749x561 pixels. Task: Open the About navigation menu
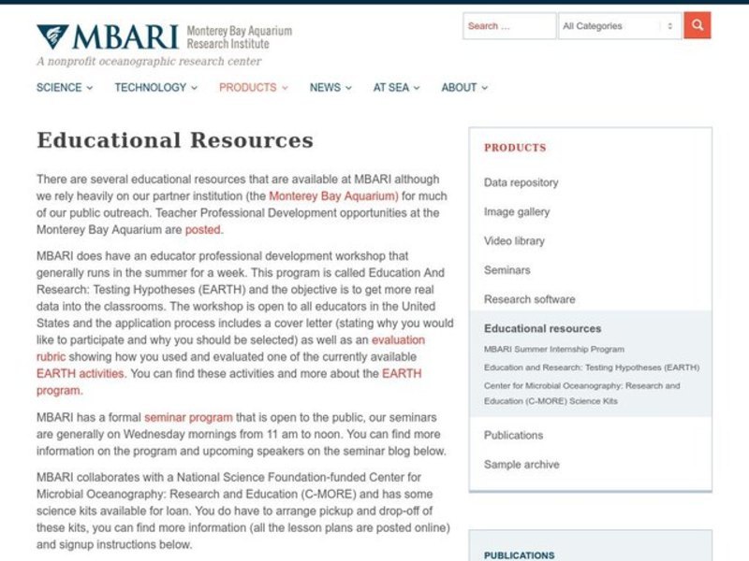(464, 88)
